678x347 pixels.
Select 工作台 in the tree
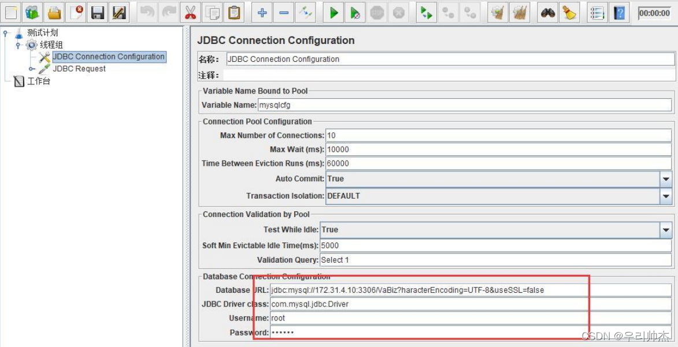click(x=39, y=81)
